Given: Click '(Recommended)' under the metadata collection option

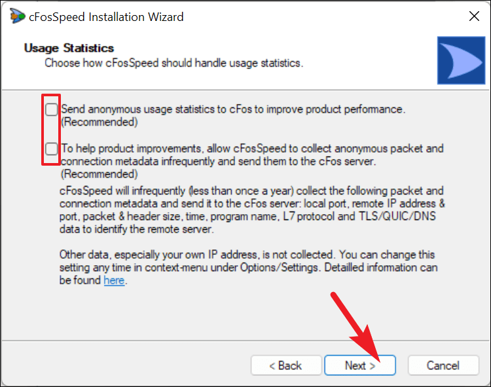Looking at the screenshot, I should click(100, 174).
